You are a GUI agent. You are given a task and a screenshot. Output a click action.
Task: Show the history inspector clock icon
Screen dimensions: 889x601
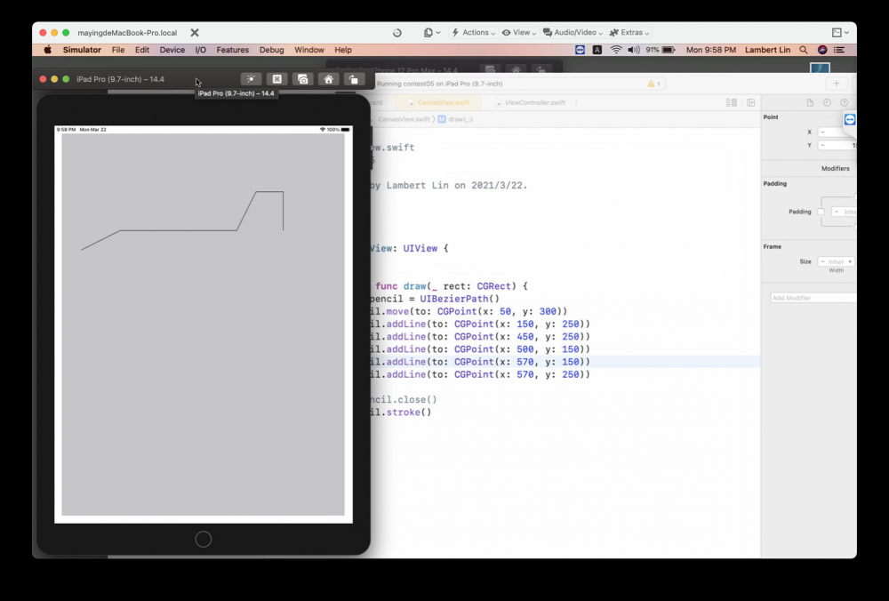pyautogui.click(x=827, y=103)
